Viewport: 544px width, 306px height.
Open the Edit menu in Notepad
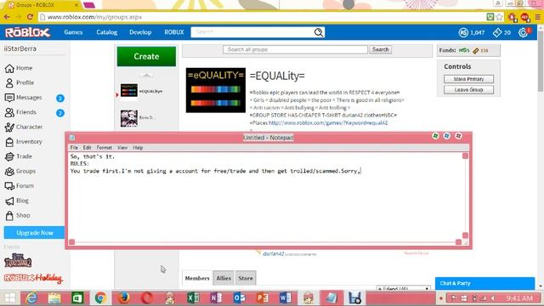[87, 148]
